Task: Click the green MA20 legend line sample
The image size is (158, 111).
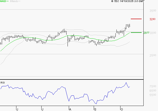Action: coord(8,2)
